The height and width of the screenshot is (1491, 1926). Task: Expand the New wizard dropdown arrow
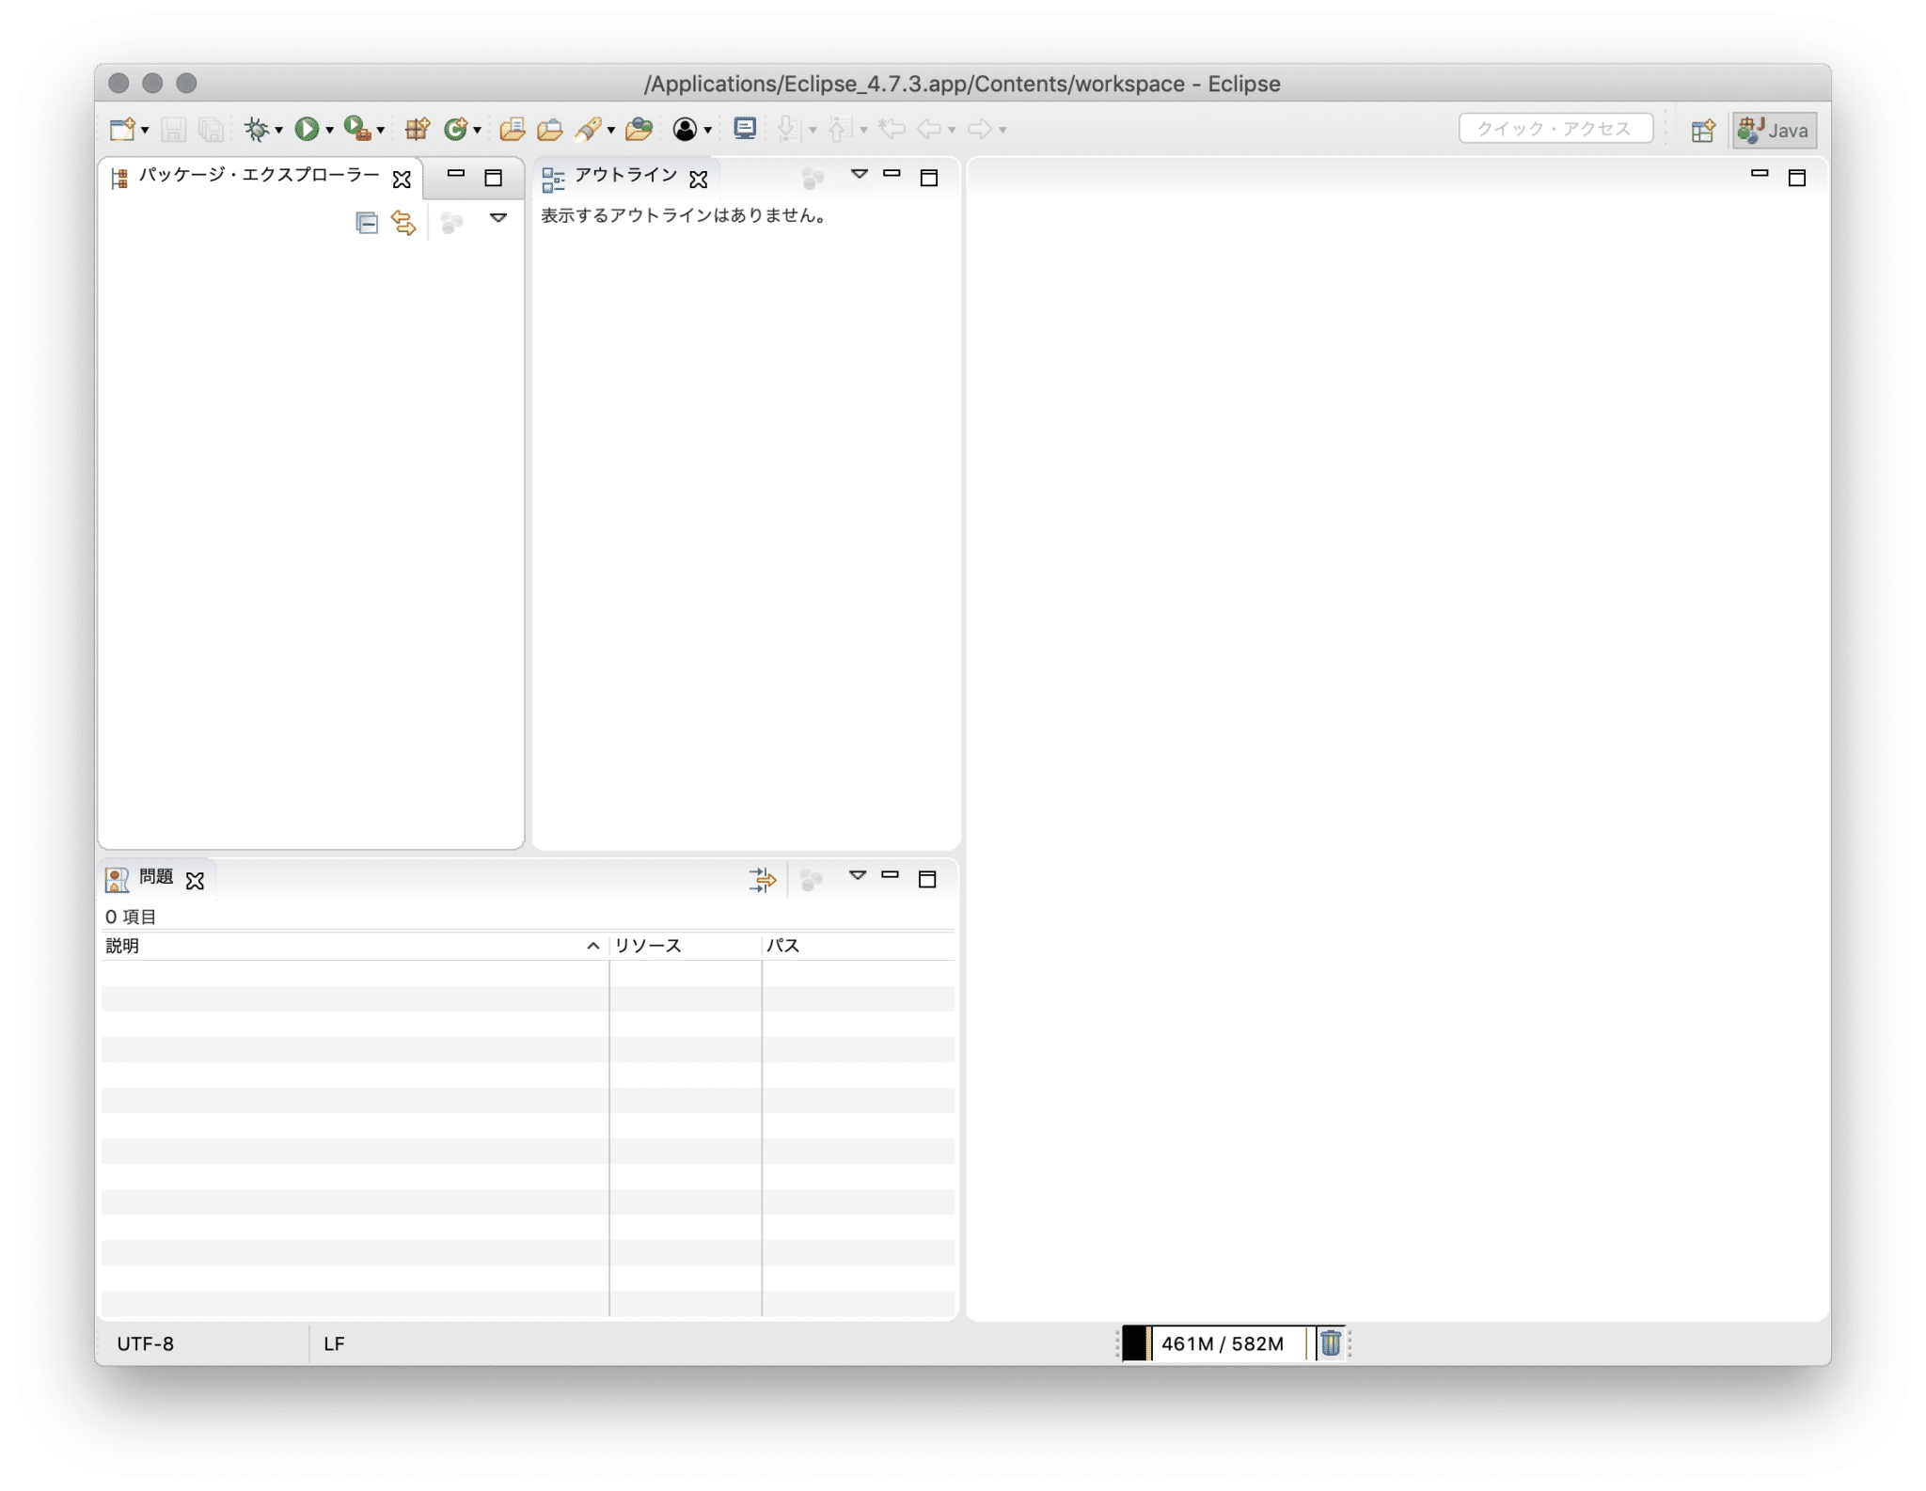[145, 131]
